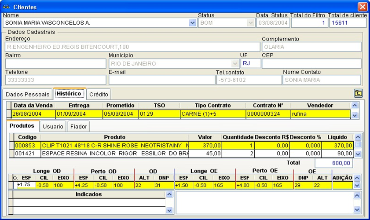Open the Fiador sub-tab
Screen dimensions: 370x220
click(79, 127)
